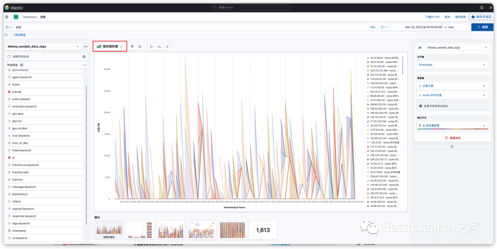Open index pattern options ellipsis menu
Screen dimensions: 497x249
tap(86, 46)
